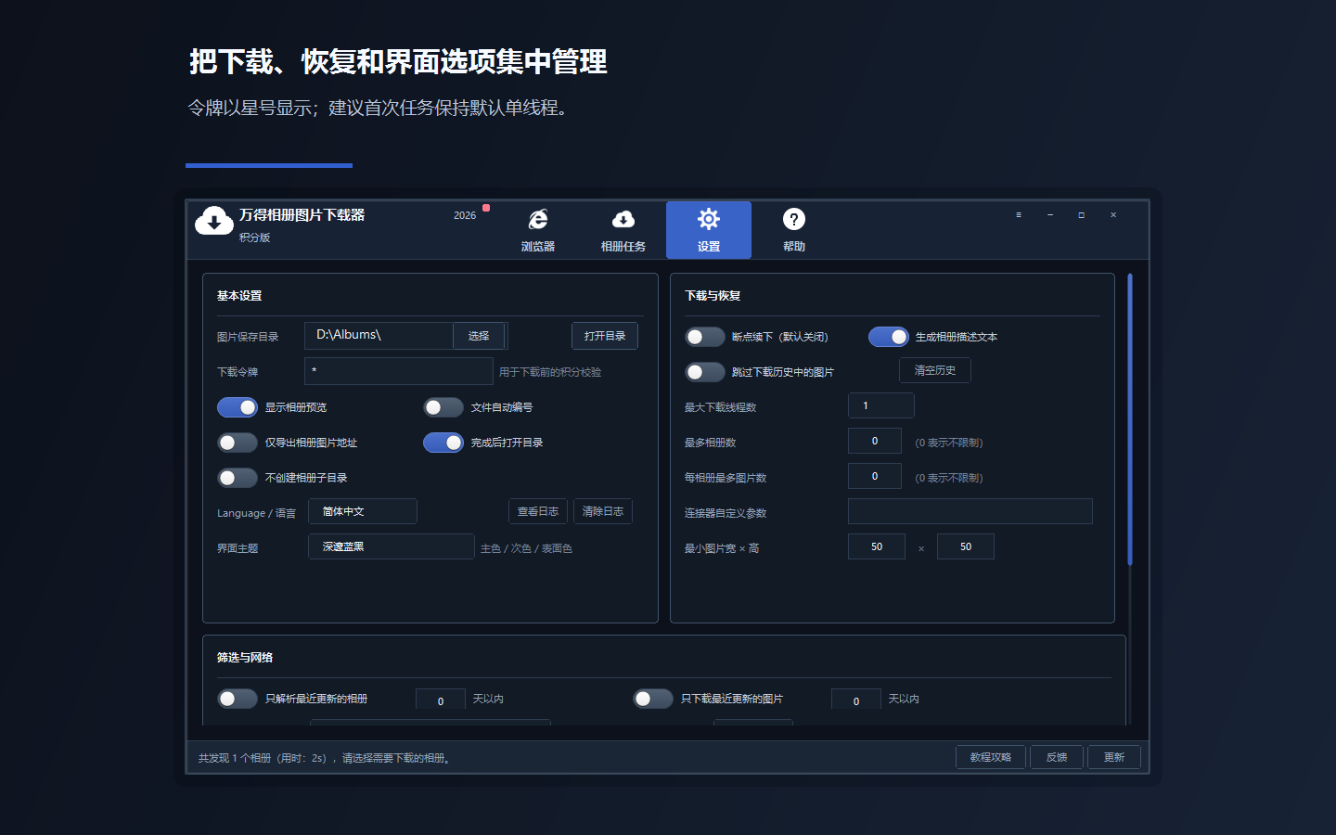The width and height of the screenshot is (1336, 835).
Task: Click the 主色 / 次色 / 表面色 hint
Action: point(526,548)
